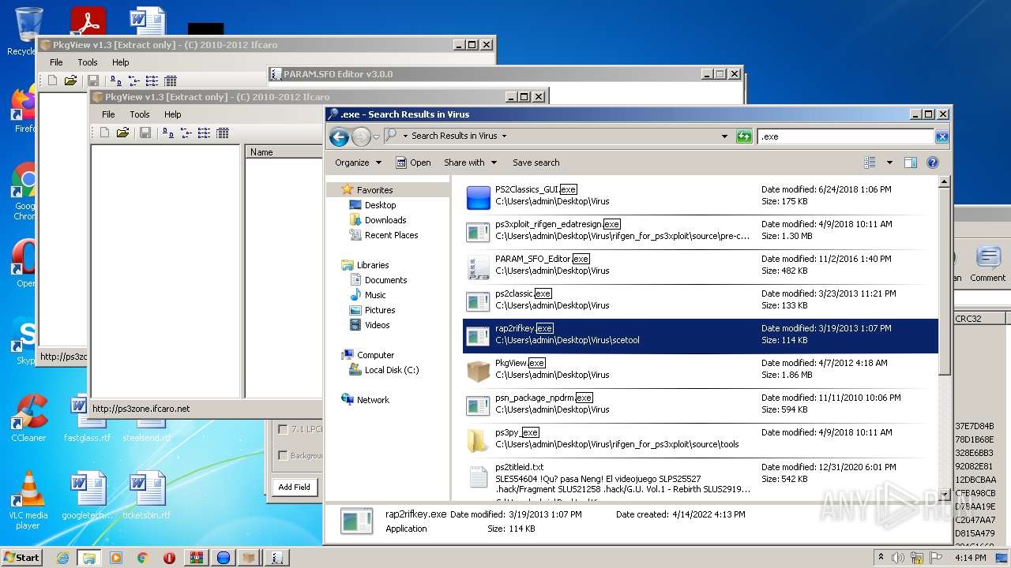Select ps3xploit_rifgen_edatresign.exe result
This screenshot has width=1011, height=568.
click(700, 231)
